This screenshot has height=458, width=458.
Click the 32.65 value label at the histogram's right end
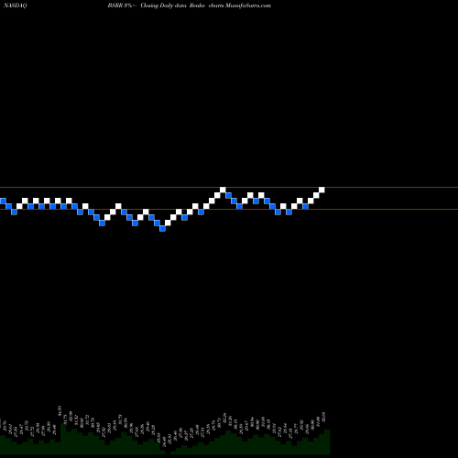tap(324, 417)
